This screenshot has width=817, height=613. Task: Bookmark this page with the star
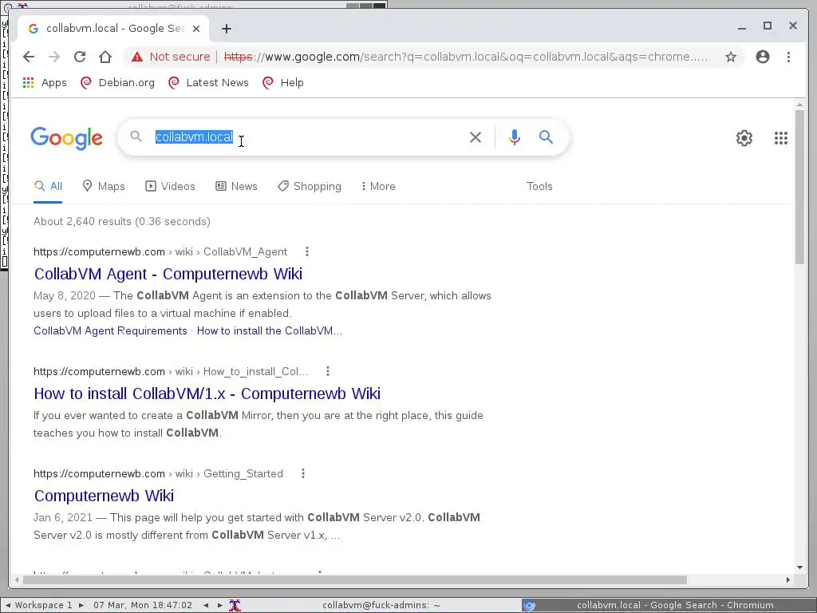pyautogui.click(x=731, y=57)
